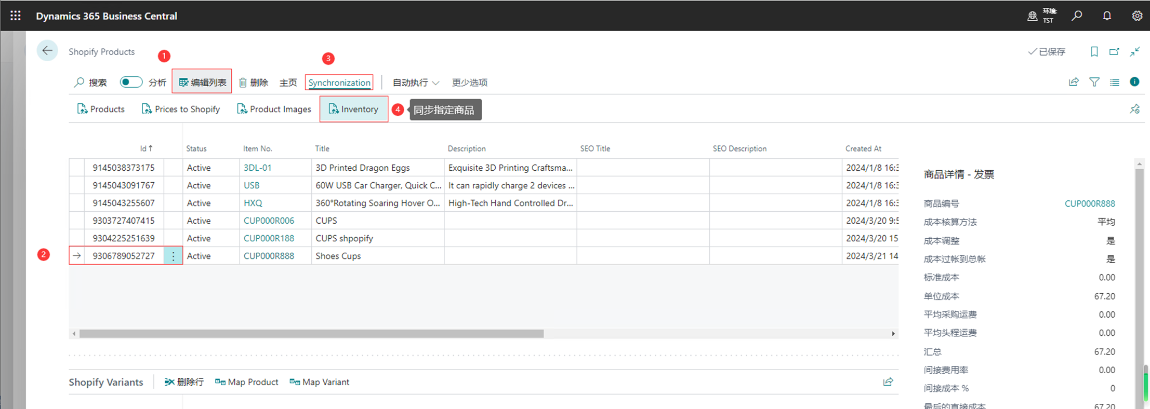Click the Status column header

[x=196, y=148]
